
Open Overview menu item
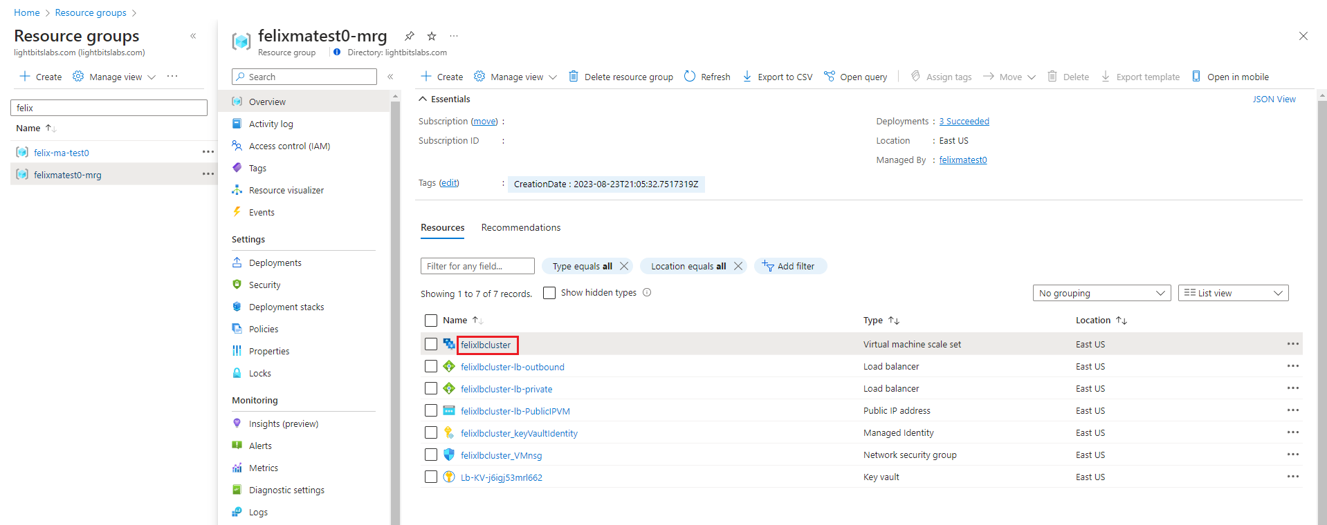267,102
